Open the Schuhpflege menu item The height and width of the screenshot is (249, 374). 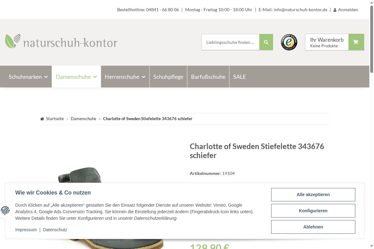pos(168,77)
